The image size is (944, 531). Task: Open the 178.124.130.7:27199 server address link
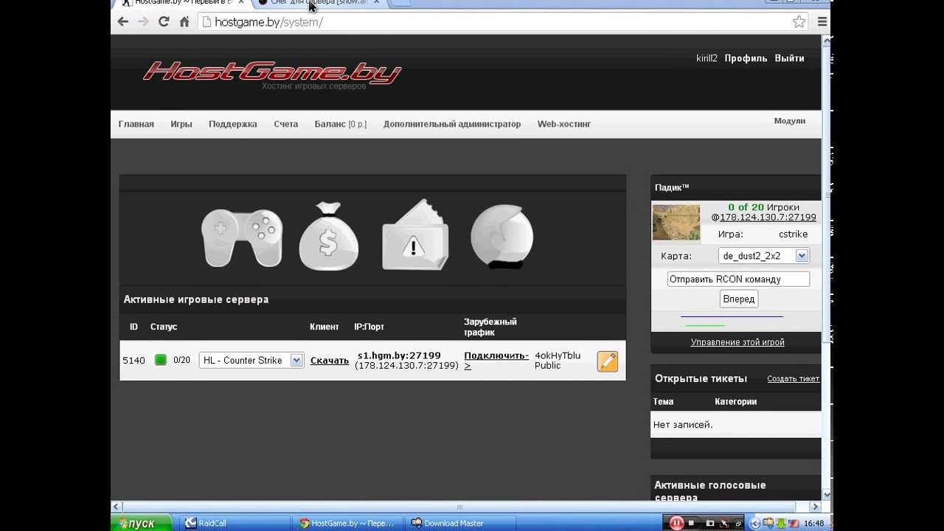click(768, 218)
